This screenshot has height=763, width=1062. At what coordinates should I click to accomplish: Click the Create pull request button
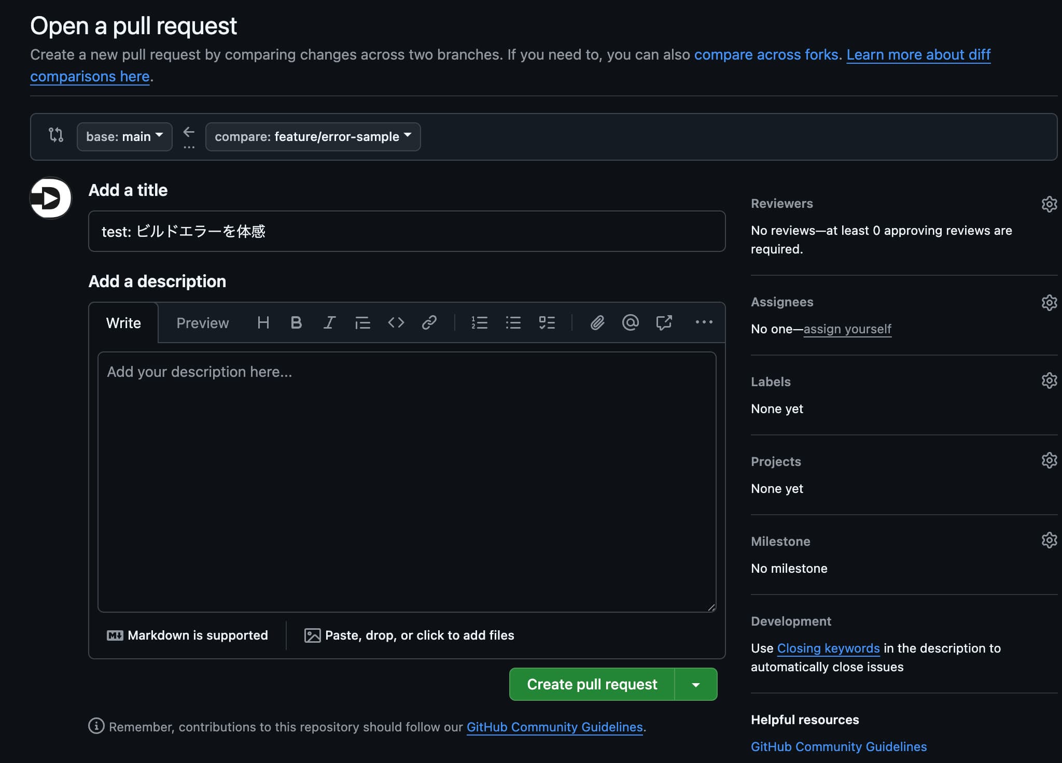pyautogui.click(x=592, y=684)
